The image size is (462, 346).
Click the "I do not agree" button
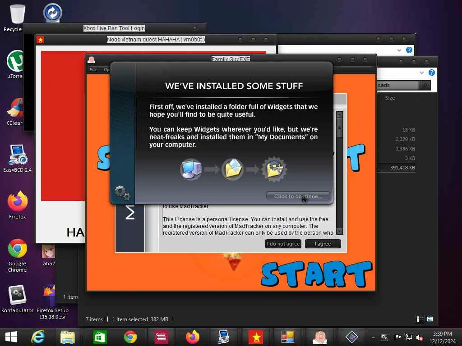[x=283, y=244]
